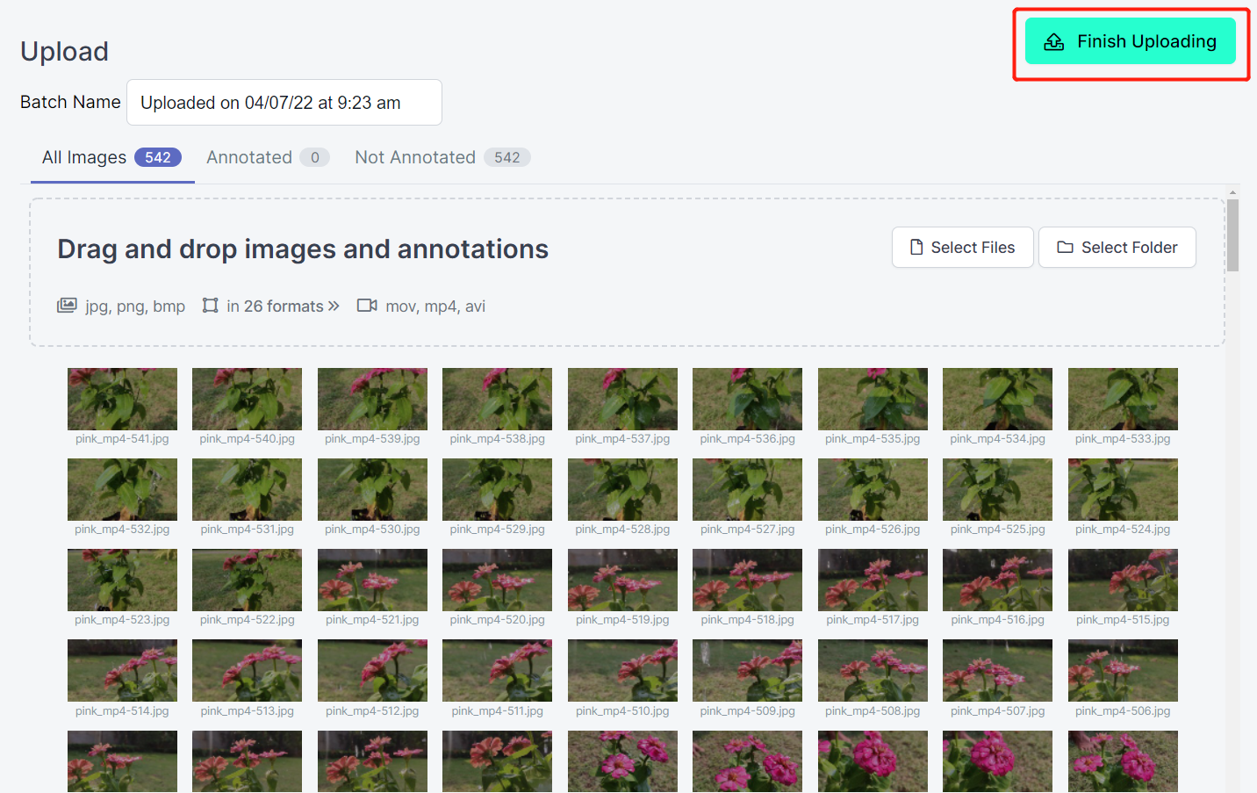Viewport: 1257px width, 793px height.
Task: Select thumbnail pink_mp4-536.jpg
Action: (x=748, y=400)
